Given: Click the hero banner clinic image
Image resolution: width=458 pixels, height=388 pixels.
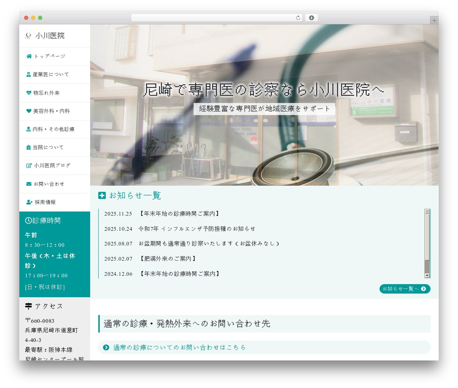Looking at the screenshot, I should pyautogui.click(x=264, y=105).
